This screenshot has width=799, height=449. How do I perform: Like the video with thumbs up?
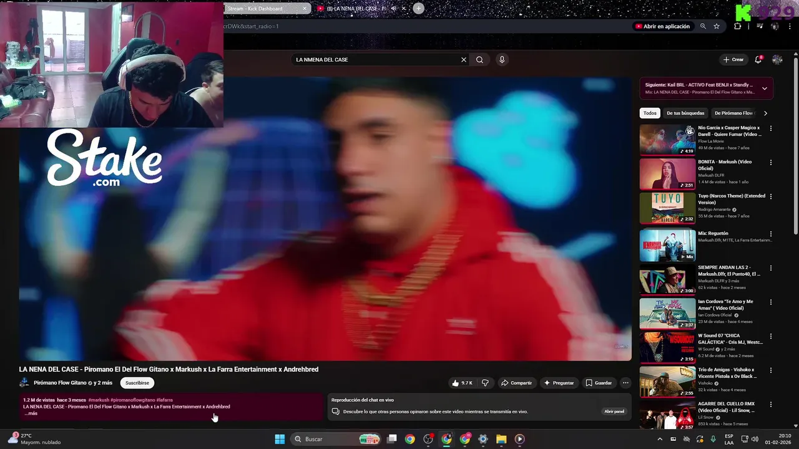[x=463, y=383]
